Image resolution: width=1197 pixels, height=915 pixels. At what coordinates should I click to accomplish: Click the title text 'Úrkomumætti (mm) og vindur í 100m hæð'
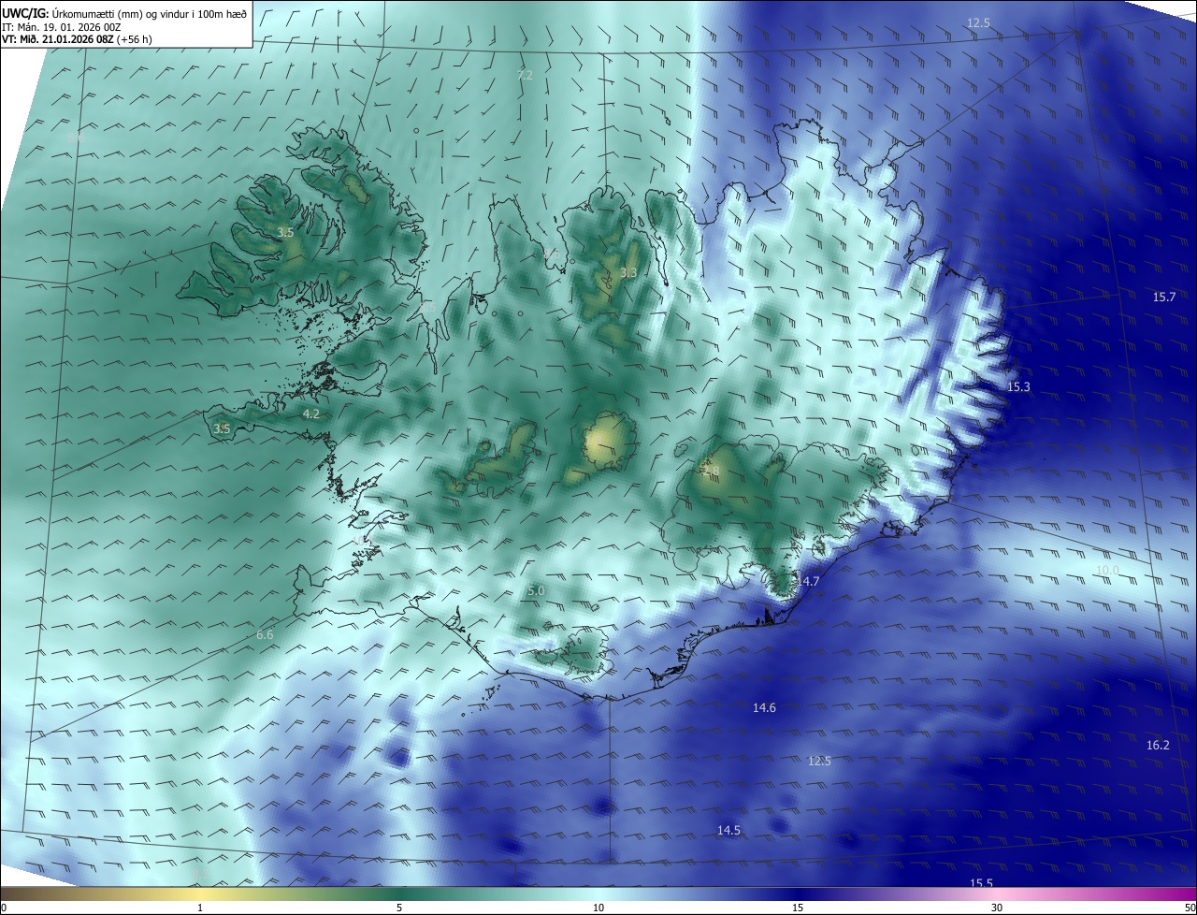pyautogui.click(x=149, y=13)
